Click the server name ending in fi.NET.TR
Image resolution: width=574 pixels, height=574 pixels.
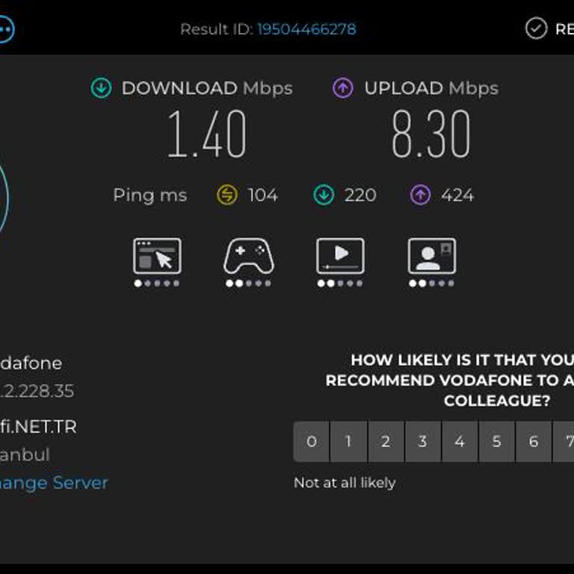(38, 427)
